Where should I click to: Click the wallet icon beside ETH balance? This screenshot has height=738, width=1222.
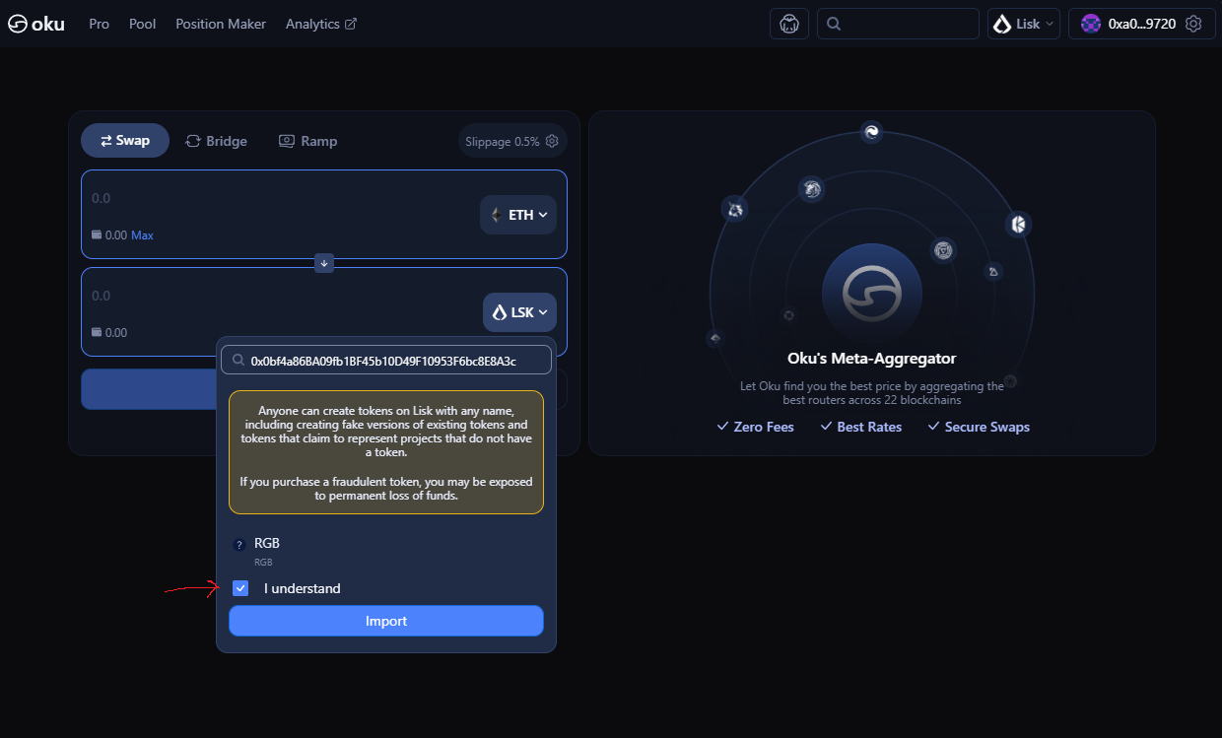coord(97,235)
